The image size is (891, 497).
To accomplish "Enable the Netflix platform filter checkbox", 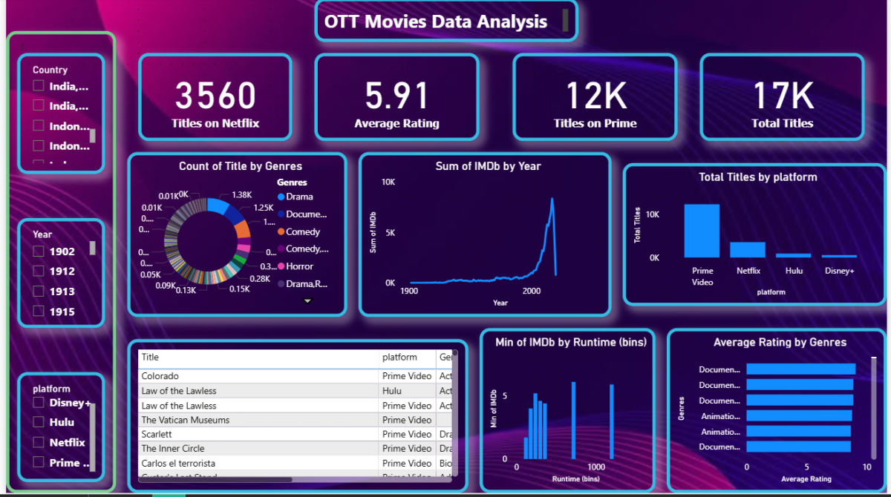I will coord(39,442).
